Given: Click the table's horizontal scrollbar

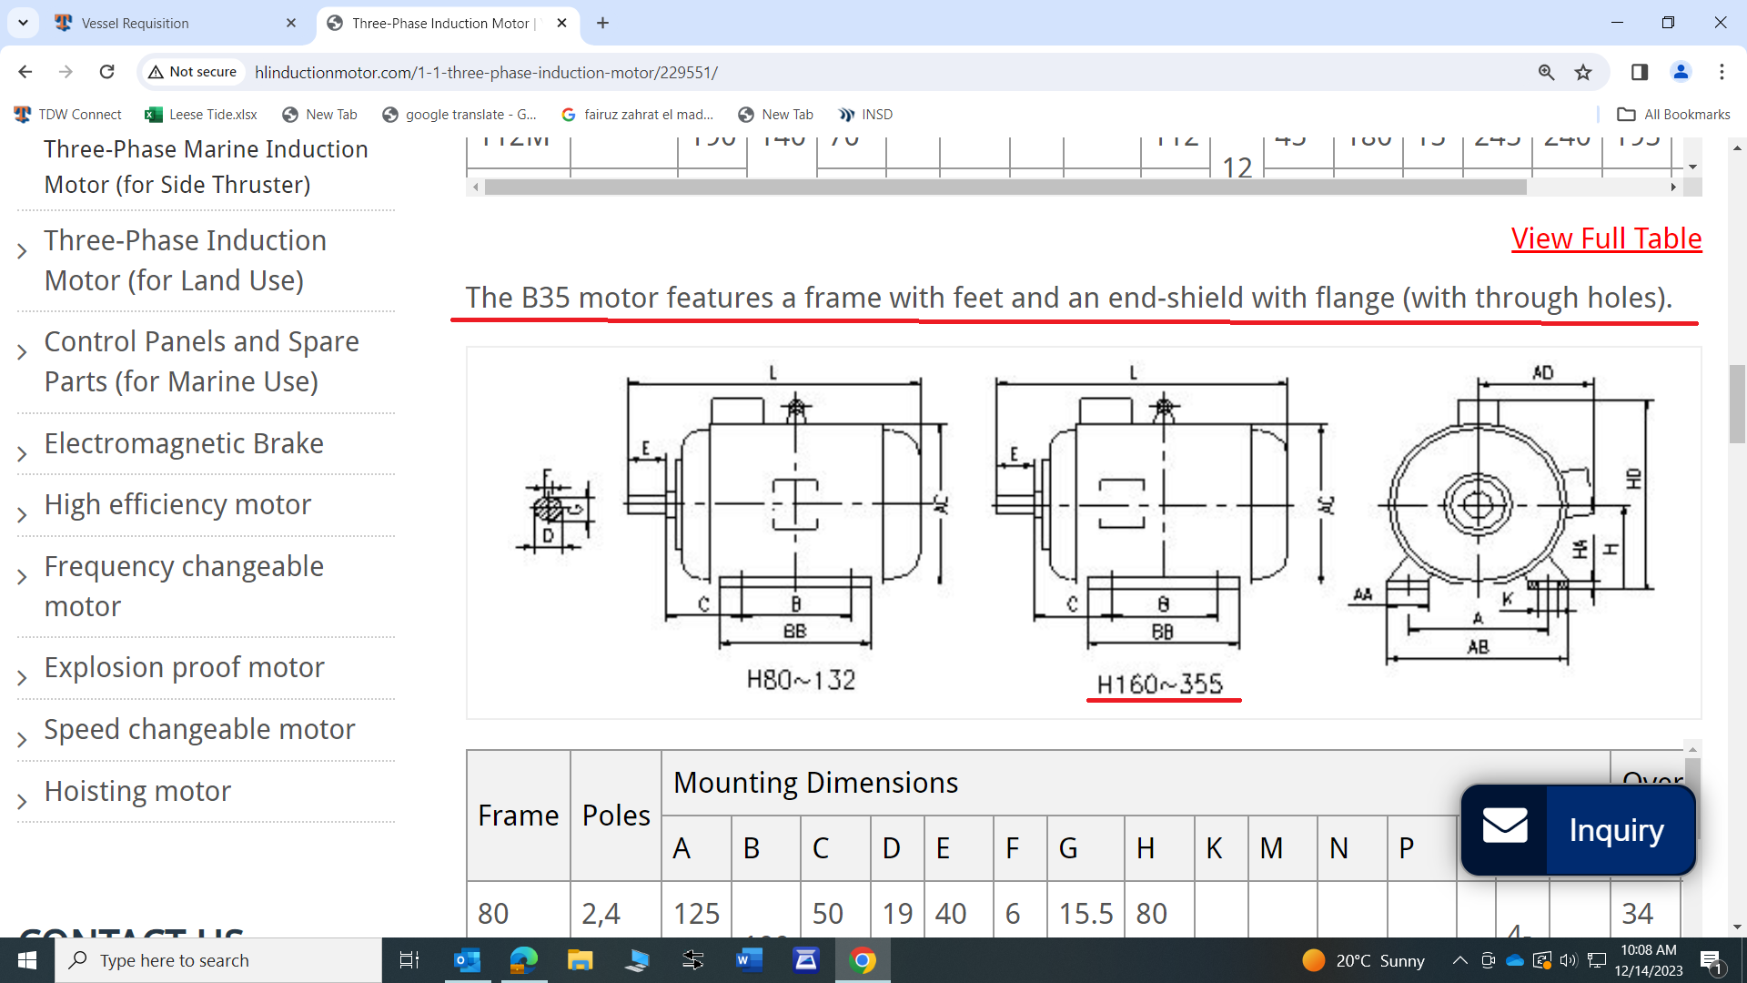Looking at the screenshot, I should (x=1005, y=187).
